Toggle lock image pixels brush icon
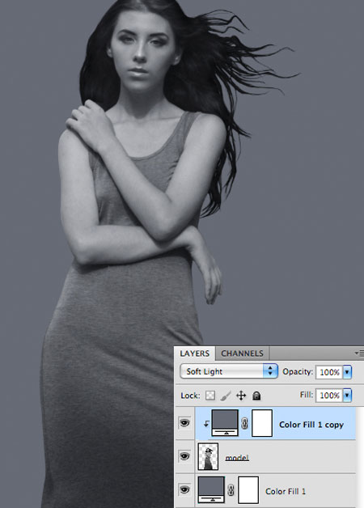Screen dimensions: 364x508 (x=226, y=396)
